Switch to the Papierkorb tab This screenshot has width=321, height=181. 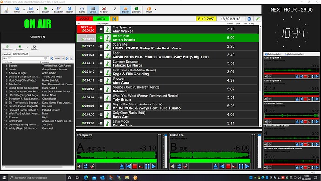pyautogui.click(x=7, y=54)
